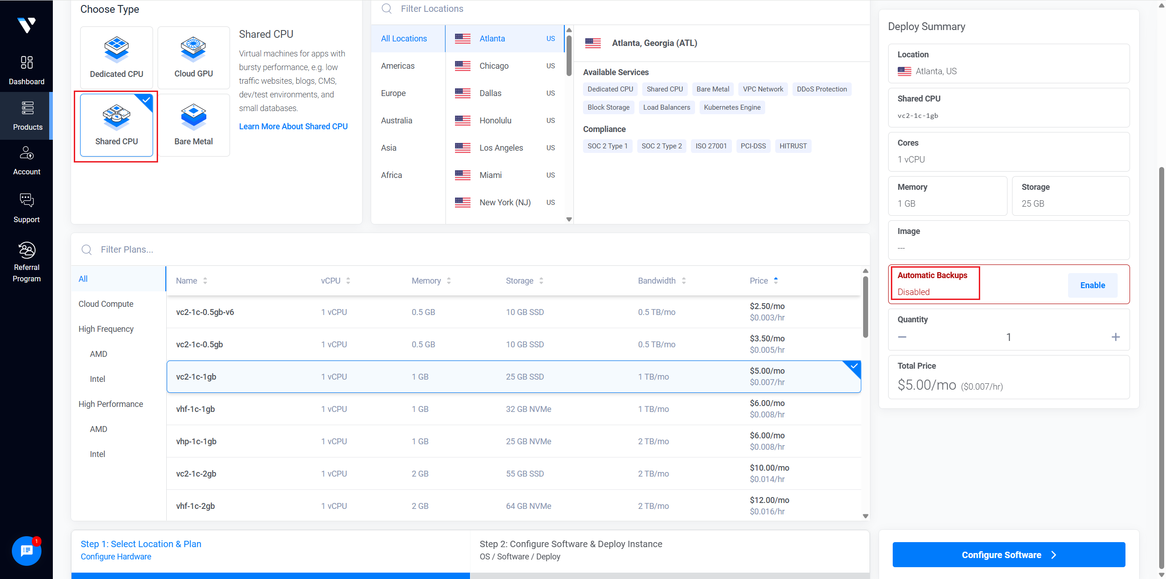Select the Cloud GPU type card
1166x579 pixels.
194,58
